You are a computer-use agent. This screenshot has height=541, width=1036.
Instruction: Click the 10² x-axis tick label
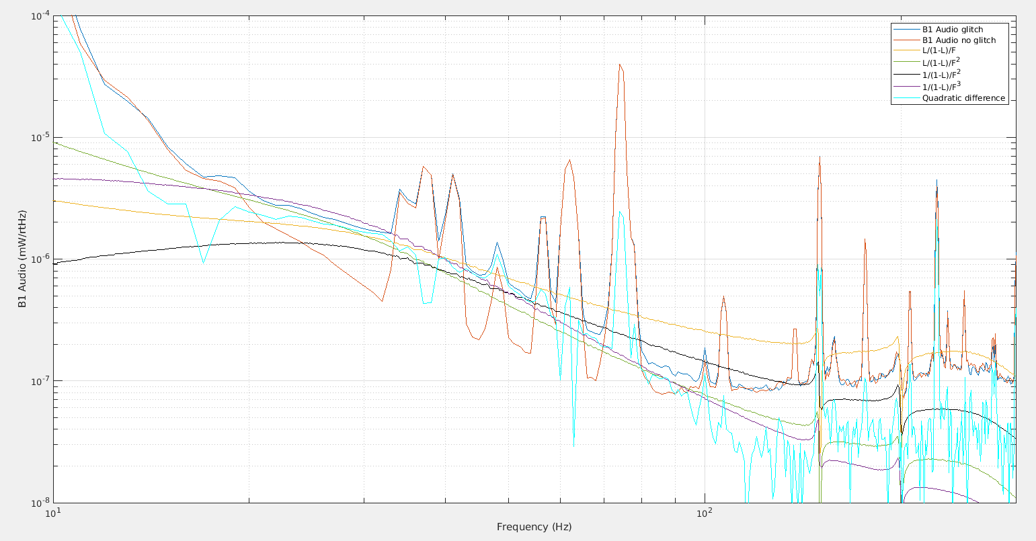[704, 513]
